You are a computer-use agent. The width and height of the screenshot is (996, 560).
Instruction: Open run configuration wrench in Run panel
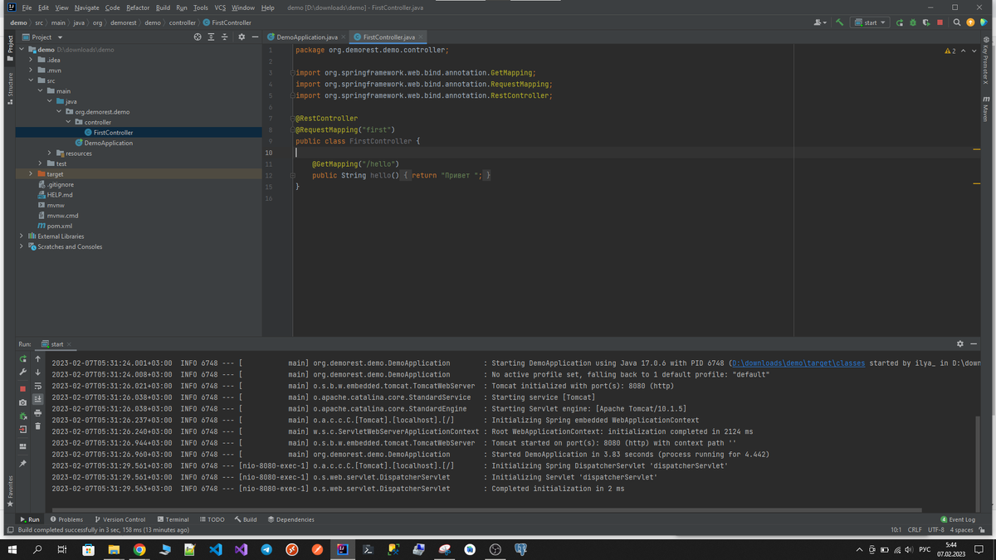pyautogui.click(x=23, y=373)
